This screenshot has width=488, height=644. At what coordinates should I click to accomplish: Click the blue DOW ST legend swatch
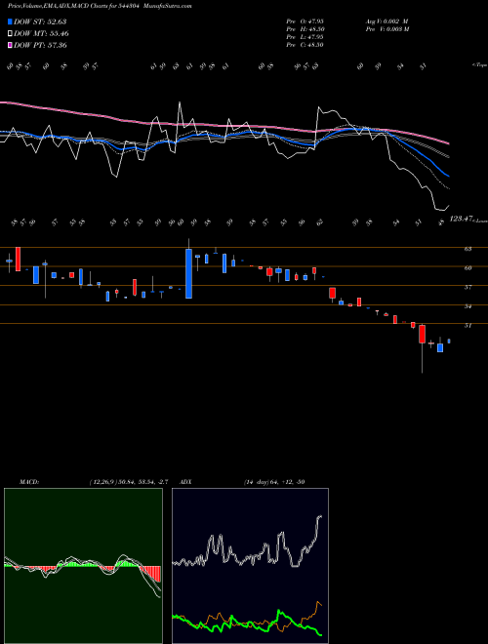coord(11,21)
